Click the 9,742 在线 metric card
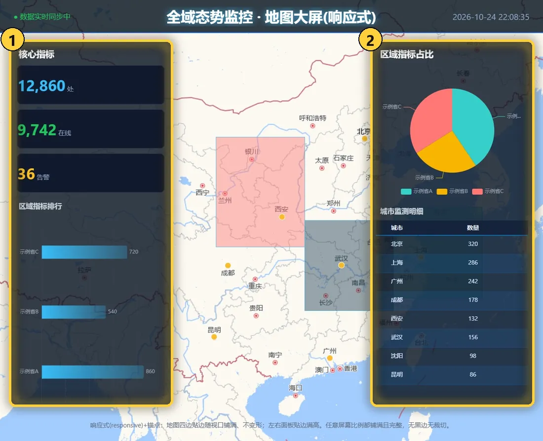This screenshot has width=543, height=441. coord(91,129)
